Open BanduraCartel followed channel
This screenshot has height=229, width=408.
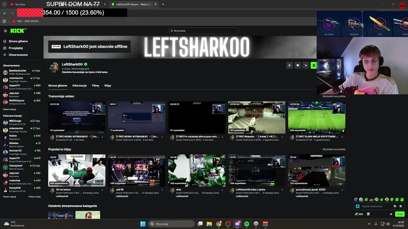22,72
